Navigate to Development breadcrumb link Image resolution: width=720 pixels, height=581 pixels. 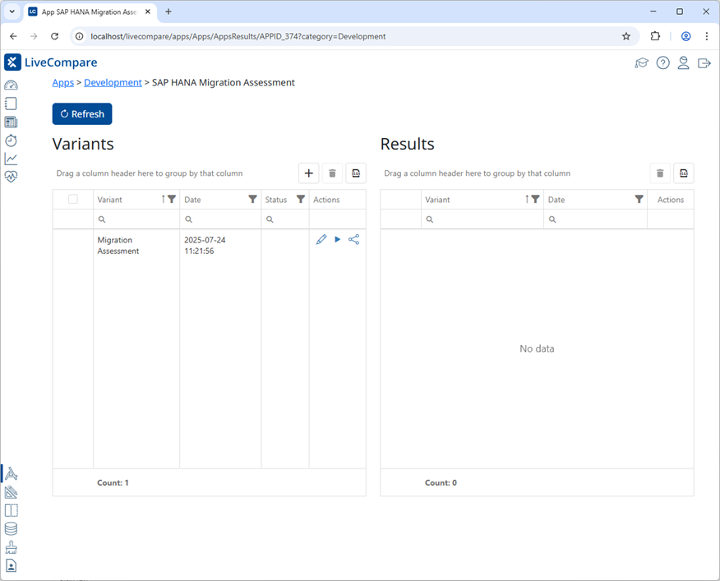(x=113, y=83)
